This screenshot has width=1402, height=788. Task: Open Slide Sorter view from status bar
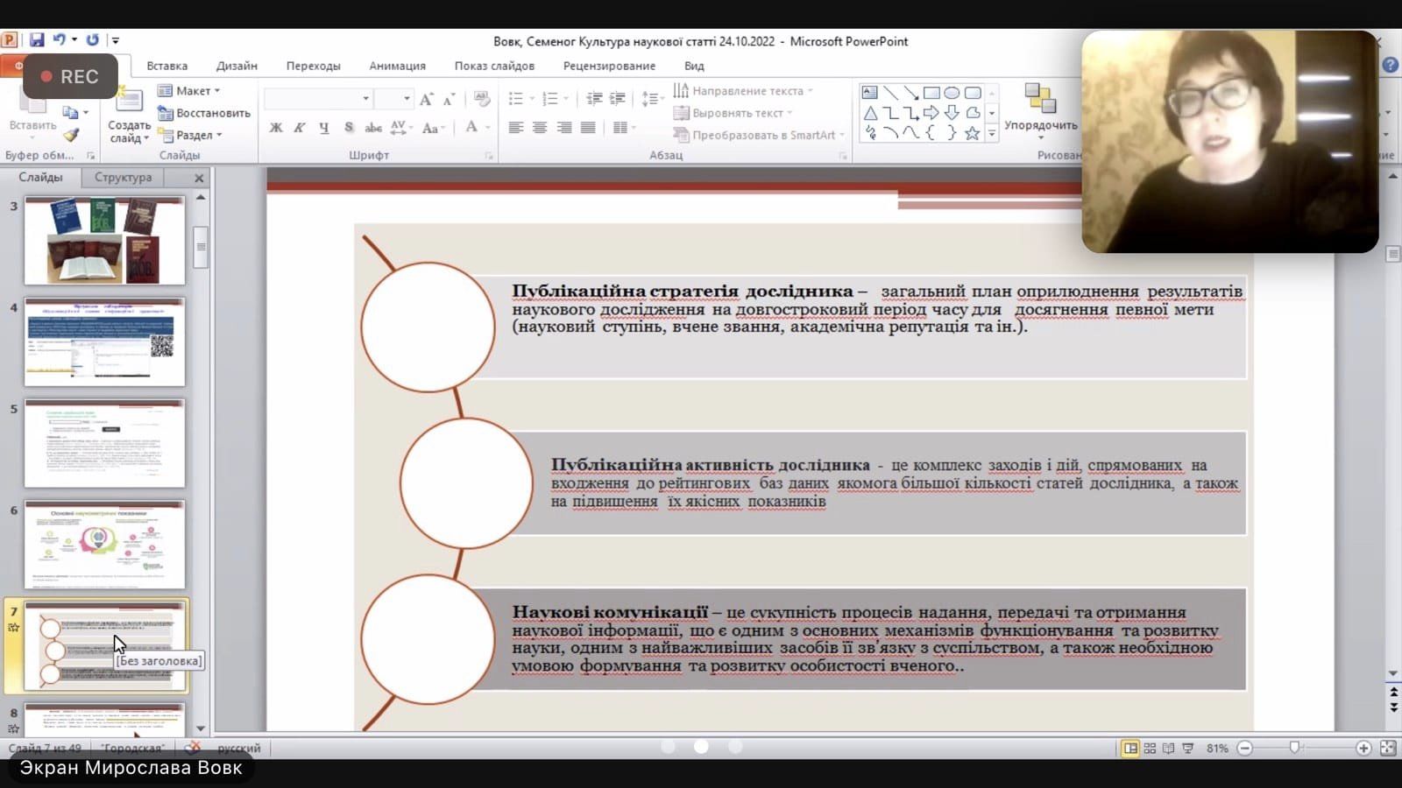[x=1150, y=749]
